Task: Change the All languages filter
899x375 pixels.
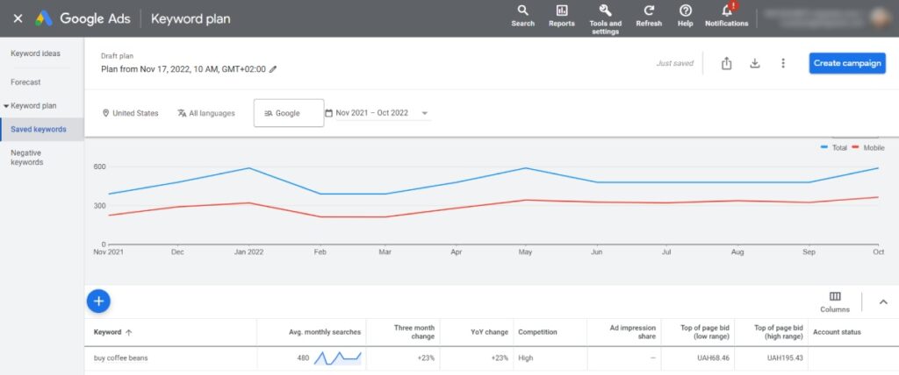Action: click(x=206, y=113)
